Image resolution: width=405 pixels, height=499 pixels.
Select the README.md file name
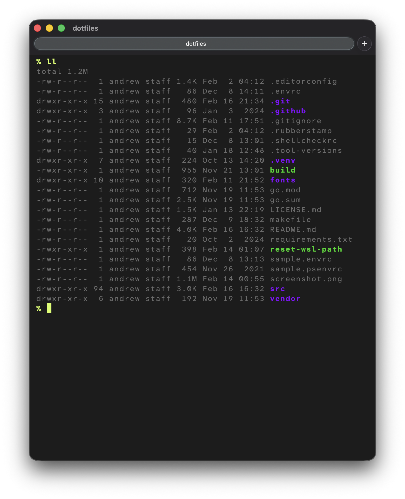(x=293, y=229)
